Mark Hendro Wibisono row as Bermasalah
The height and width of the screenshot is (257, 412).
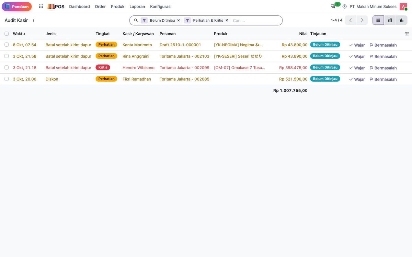(383, 68)
